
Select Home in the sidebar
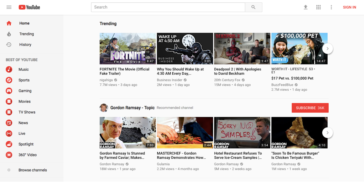[24, 23]
